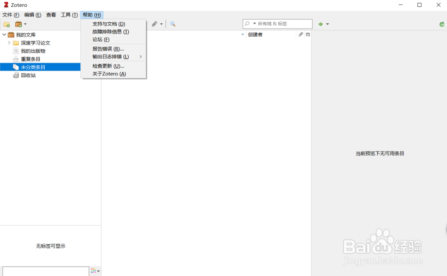Select 我的文库 library

(x=25, y=35)
